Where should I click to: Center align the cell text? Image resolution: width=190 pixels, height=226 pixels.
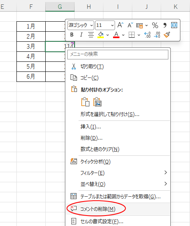tap(91, 35)
